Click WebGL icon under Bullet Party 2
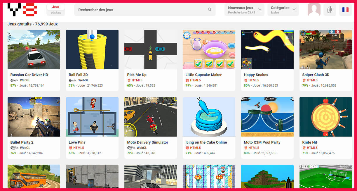The width and height of the screenshot is (357, 191). pyautogui.click(x=14, y=148)
